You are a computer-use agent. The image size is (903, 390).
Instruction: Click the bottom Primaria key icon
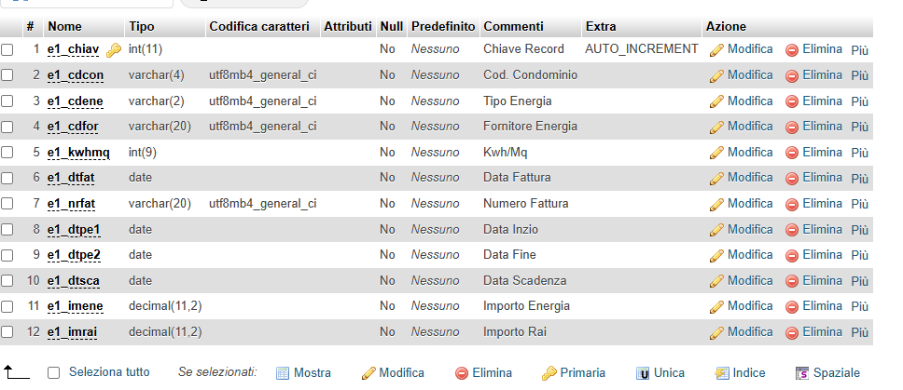coord(549,373)
